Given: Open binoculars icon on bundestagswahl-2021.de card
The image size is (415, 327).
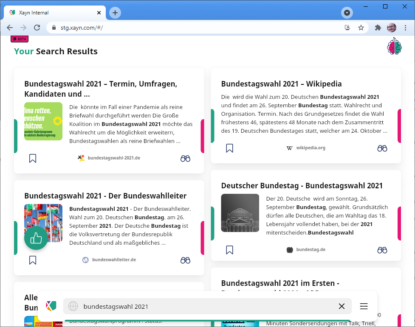Looking at the screenshot, I should coord(185,158).
